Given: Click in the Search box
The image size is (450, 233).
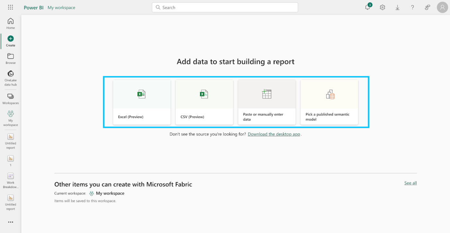Looking at the screenshot, I should (225, 7).
